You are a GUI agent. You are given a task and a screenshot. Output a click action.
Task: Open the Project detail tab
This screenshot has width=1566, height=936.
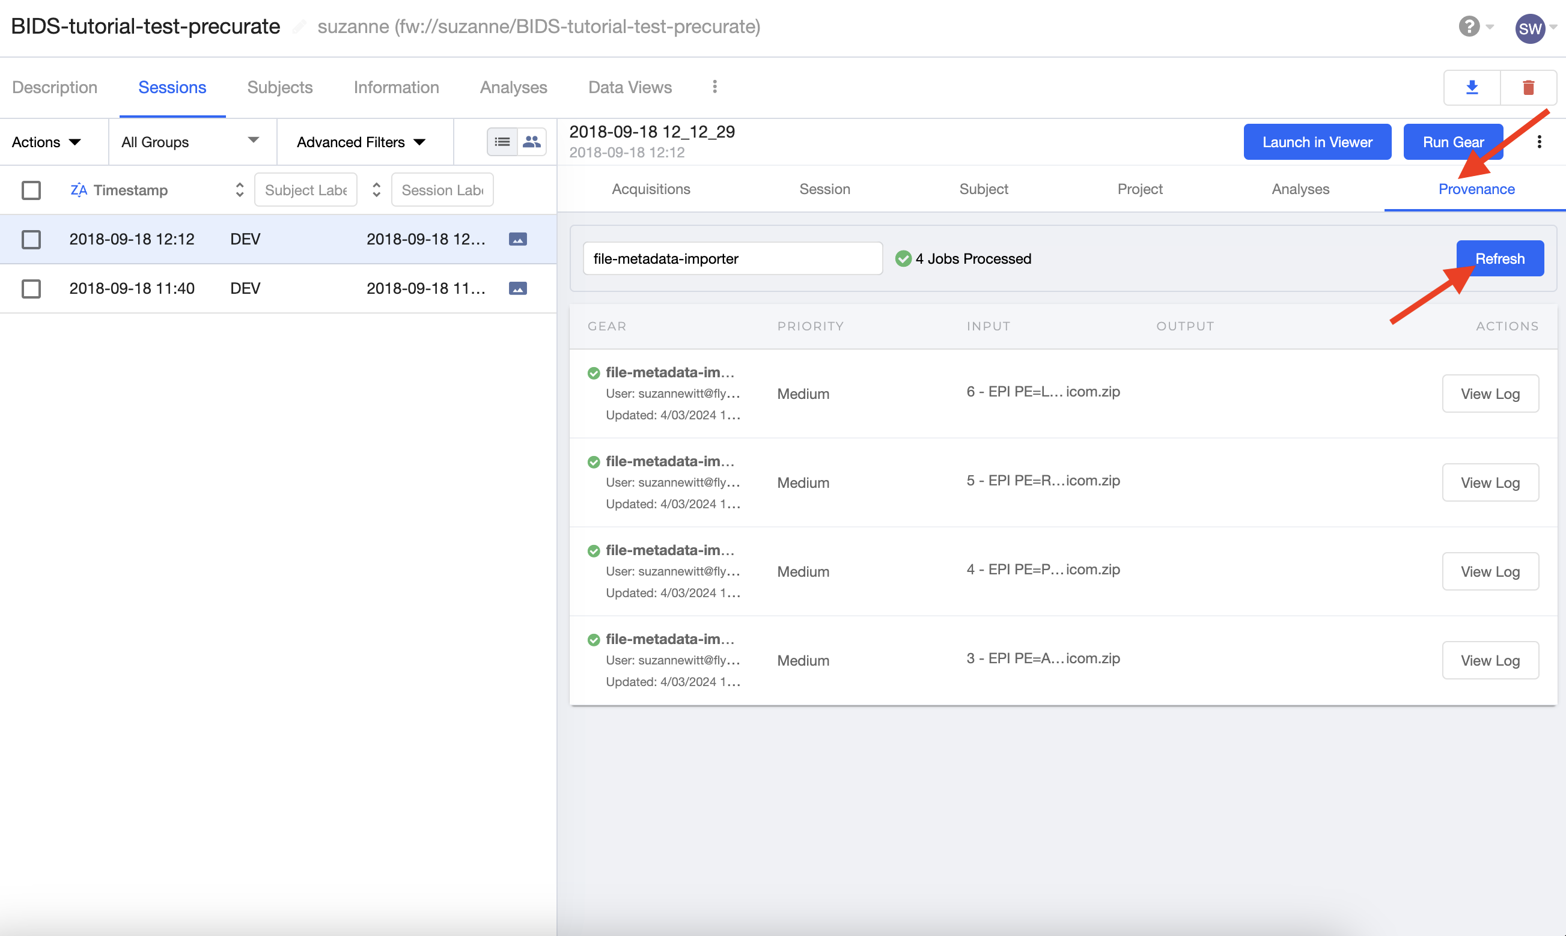click(x=1140, y=189)
